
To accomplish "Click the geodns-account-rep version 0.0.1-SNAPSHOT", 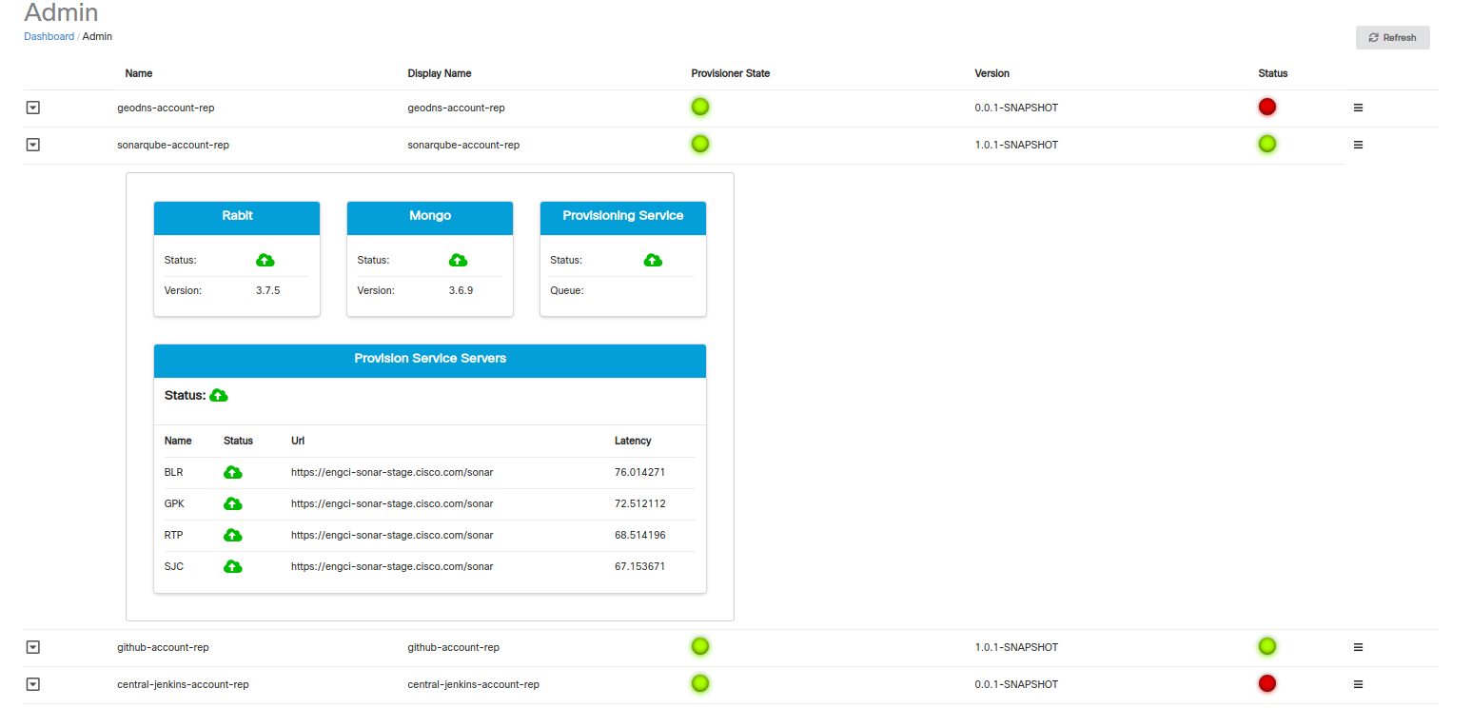I will tap(1016, 108).
